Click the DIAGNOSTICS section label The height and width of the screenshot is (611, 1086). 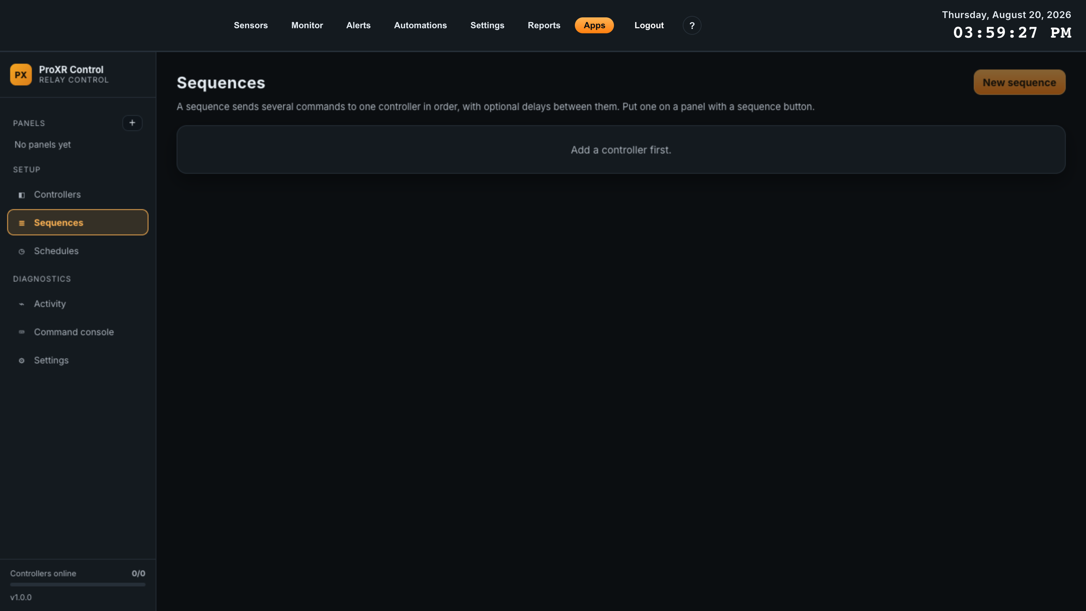[x=42, y=279]
